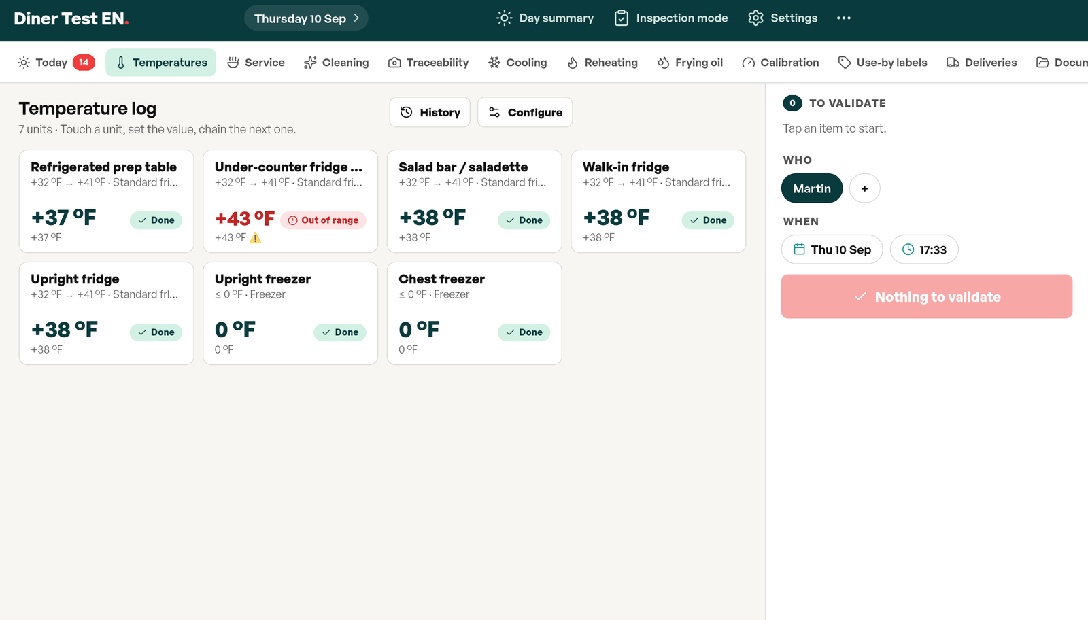
Task: Click the Calibration gauge icon
Action: click(749, 63)
